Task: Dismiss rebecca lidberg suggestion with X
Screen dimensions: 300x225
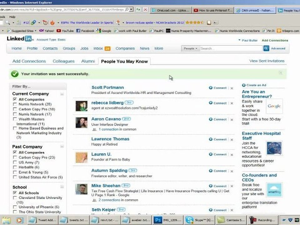Action: tap(232, 103)
